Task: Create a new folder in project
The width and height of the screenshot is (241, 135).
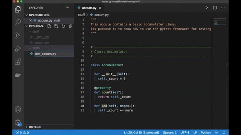Action: pyautogui.click(x=56, y=26)
